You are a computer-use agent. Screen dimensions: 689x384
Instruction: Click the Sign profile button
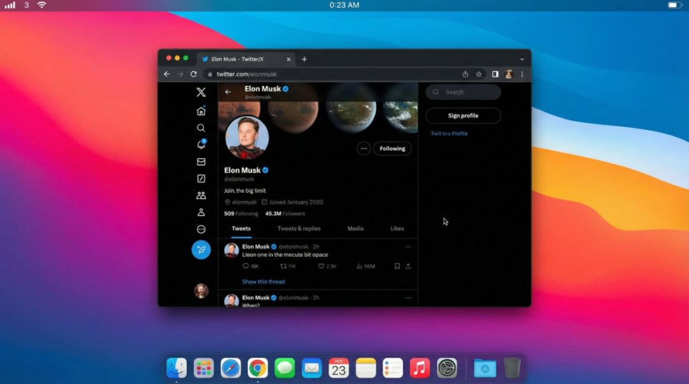click(x=463, y=115)
